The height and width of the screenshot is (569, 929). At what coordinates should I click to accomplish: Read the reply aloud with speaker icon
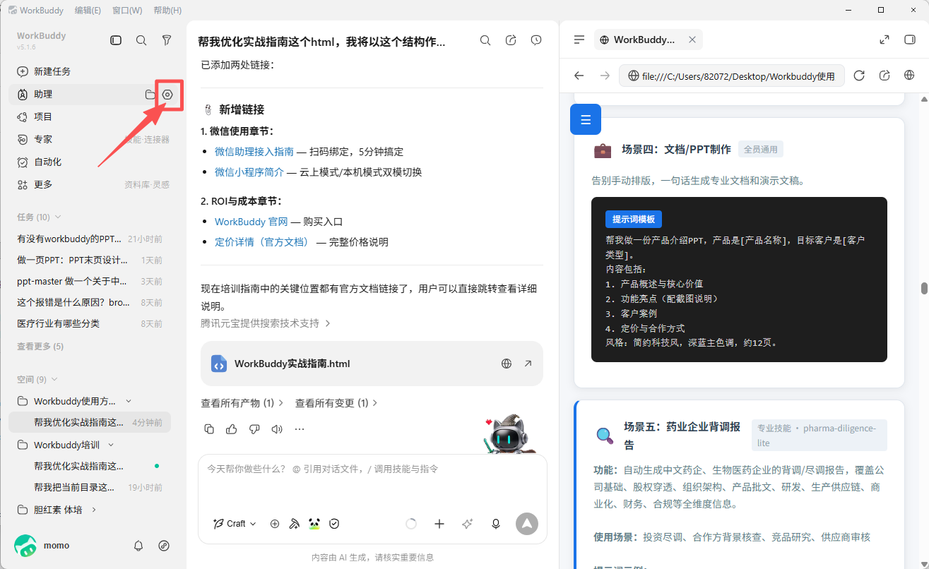(277, 429)
